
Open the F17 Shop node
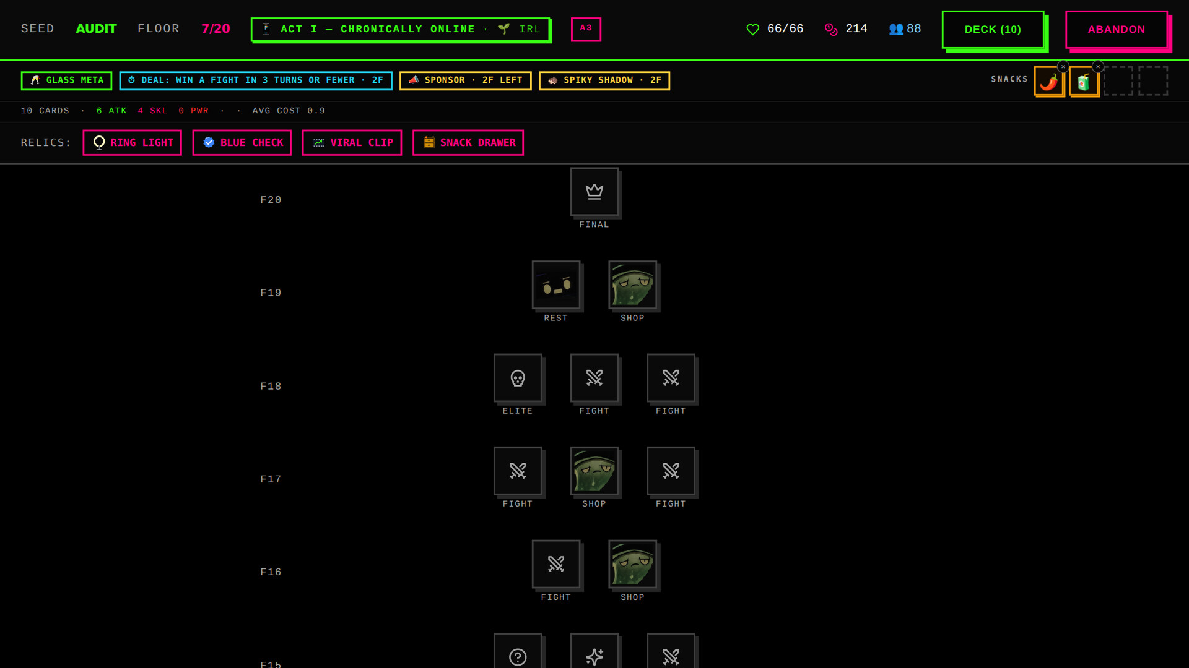click(x=594, y=471)
